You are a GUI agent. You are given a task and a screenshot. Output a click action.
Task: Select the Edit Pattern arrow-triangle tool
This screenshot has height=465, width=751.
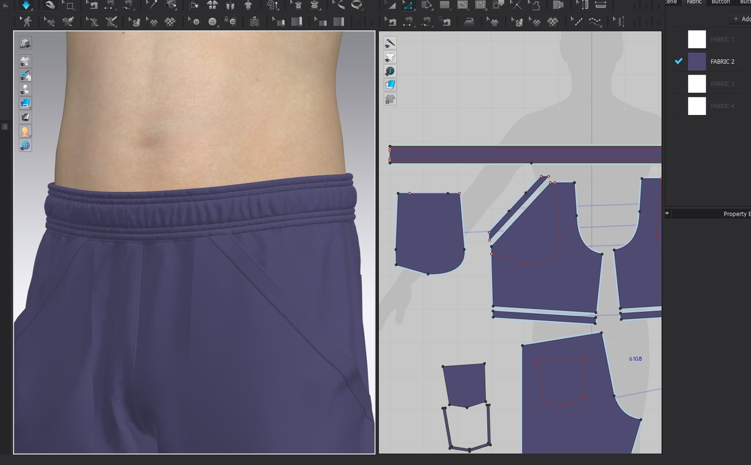[390, 5]
